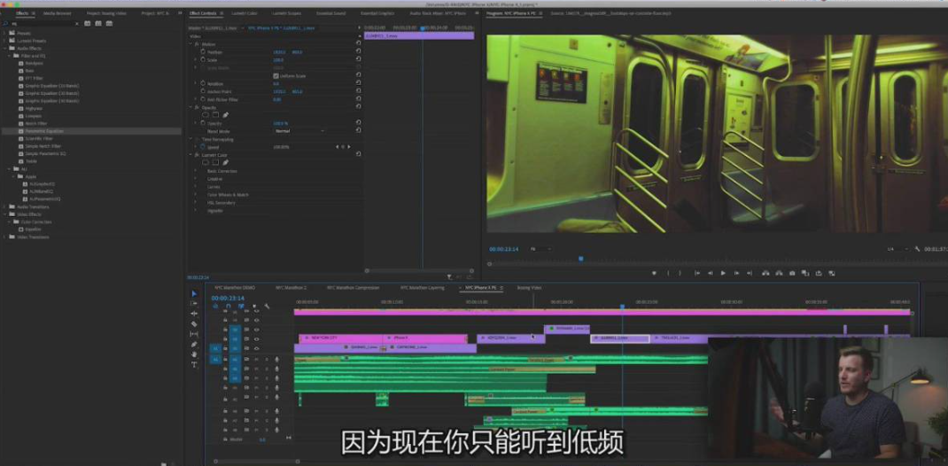Select the Parametric Equalizer effect
The height and width of the screenshot is (466, 948).
(x=44, y=131)
